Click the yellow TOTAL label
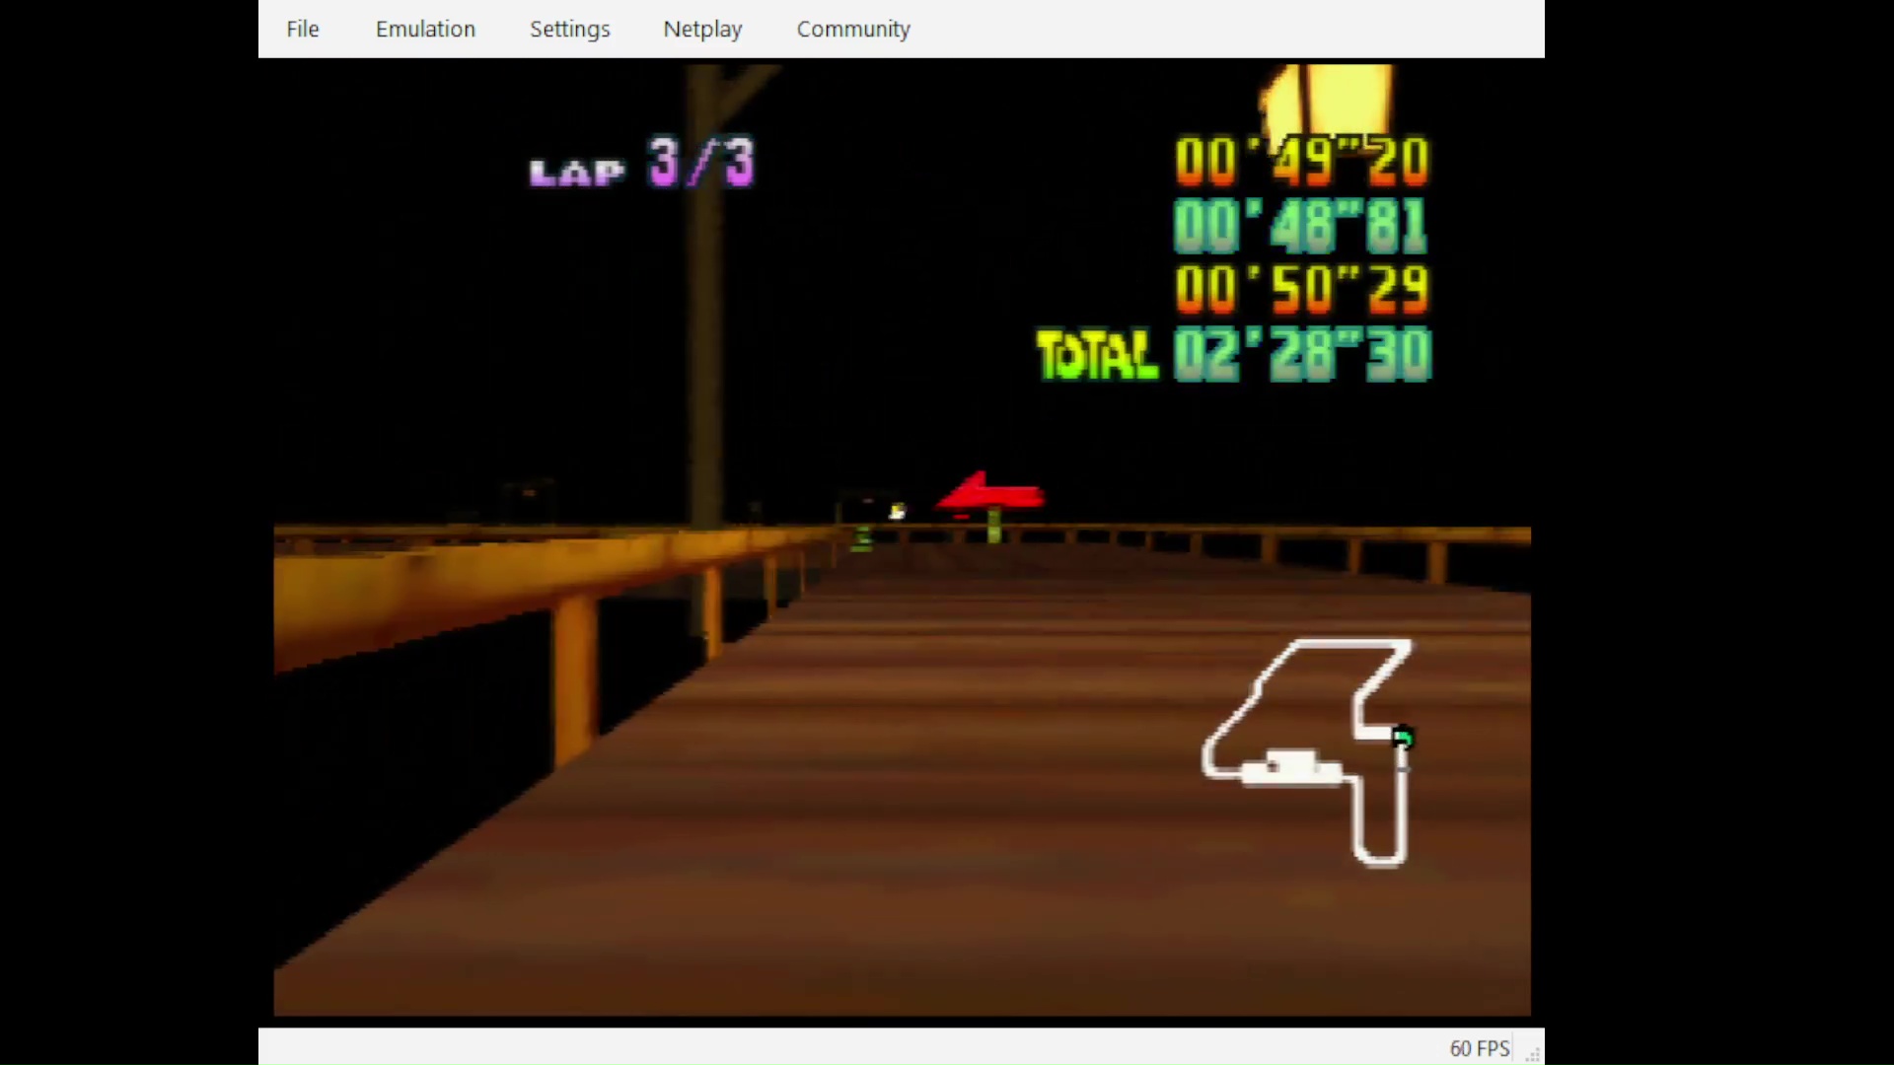Viewport: 1894px width, 1065px height. (x=1096, y=355)
